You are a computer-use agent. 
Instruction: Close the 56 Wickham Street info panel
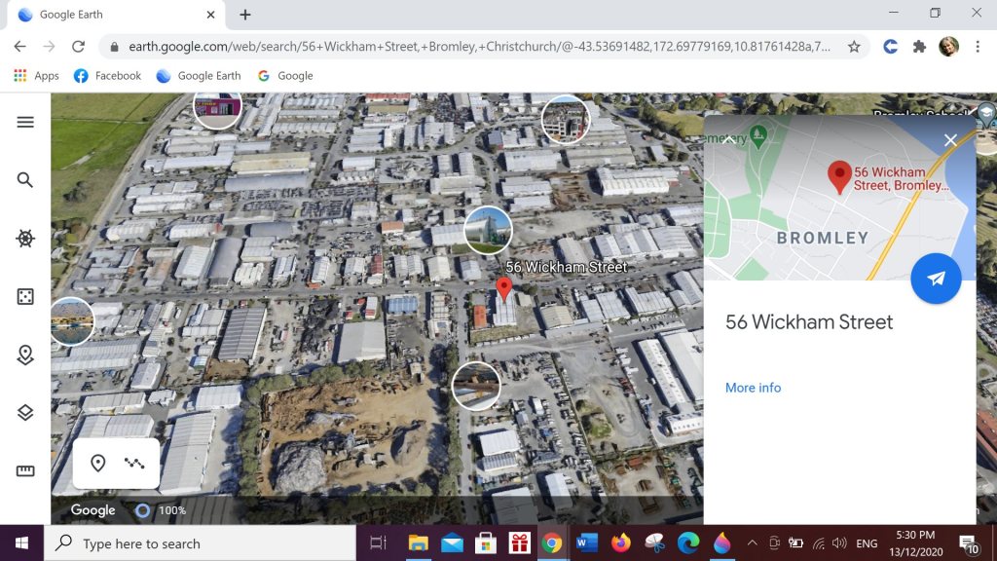pos(950,140)
